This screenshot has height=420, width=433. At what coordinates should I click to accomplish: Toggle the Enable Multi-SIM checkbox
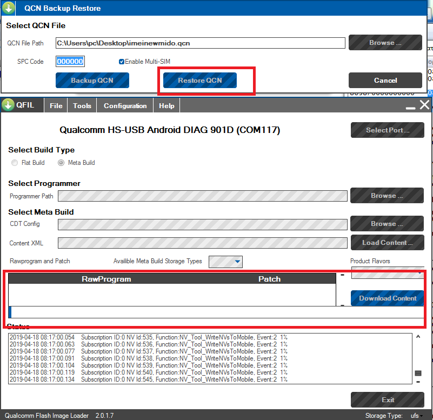tap(122, 62)
